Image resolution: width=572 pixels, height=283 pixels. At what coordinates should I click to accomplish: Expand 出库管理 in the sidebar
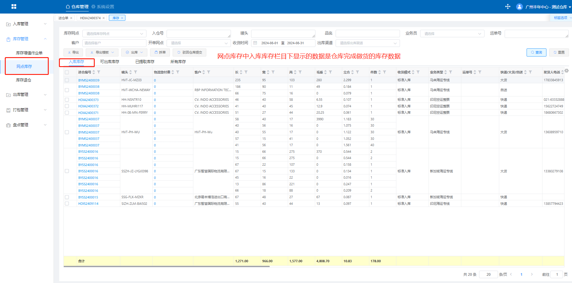pos(26,94)
